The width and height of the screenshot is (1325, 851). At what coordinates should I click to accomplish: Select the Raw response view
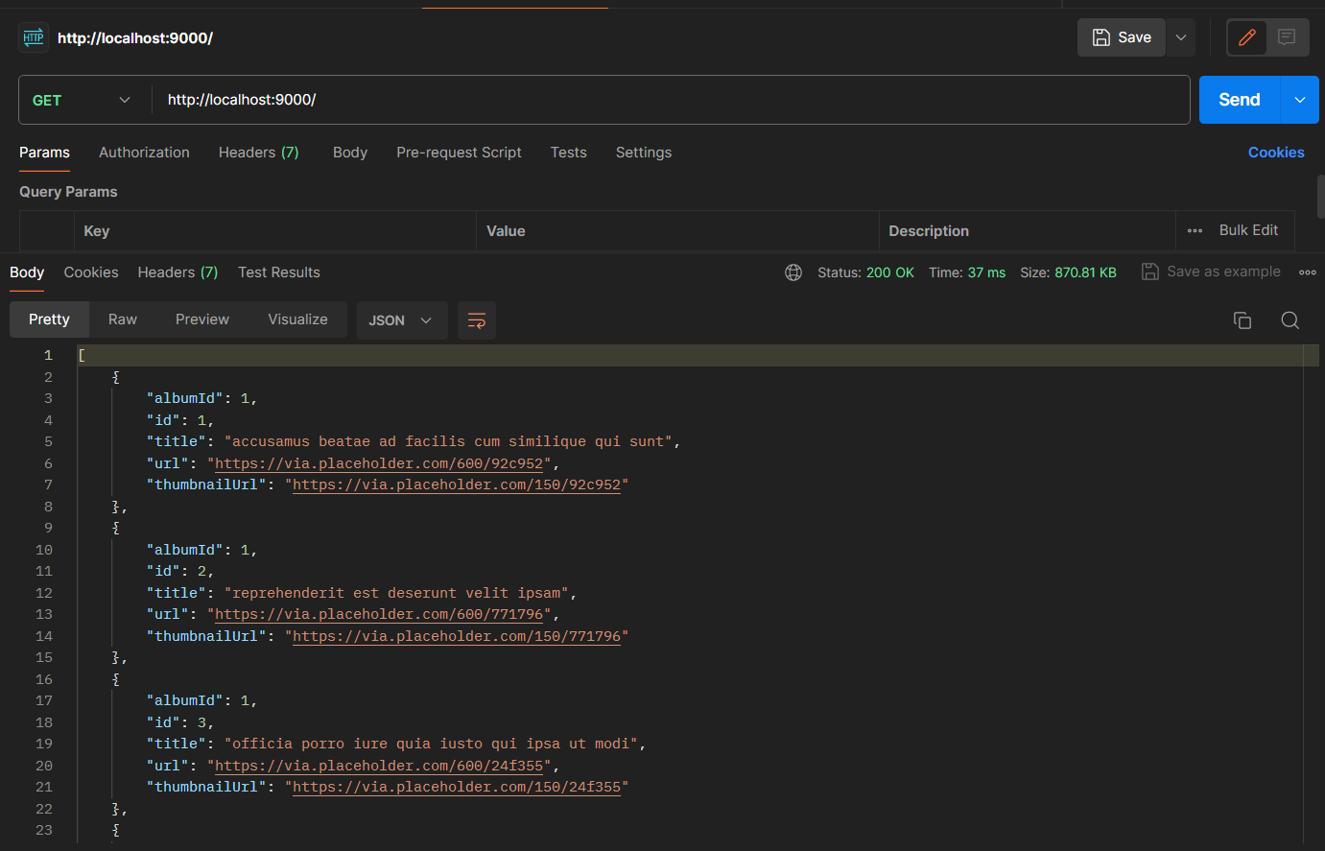[122, 319]
